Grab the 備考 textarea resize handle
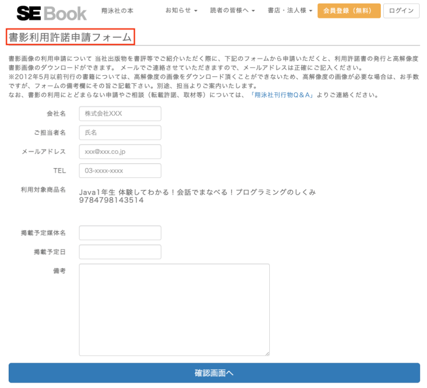Viewport: 427px width, 388px height. click(x=267, y=353)
